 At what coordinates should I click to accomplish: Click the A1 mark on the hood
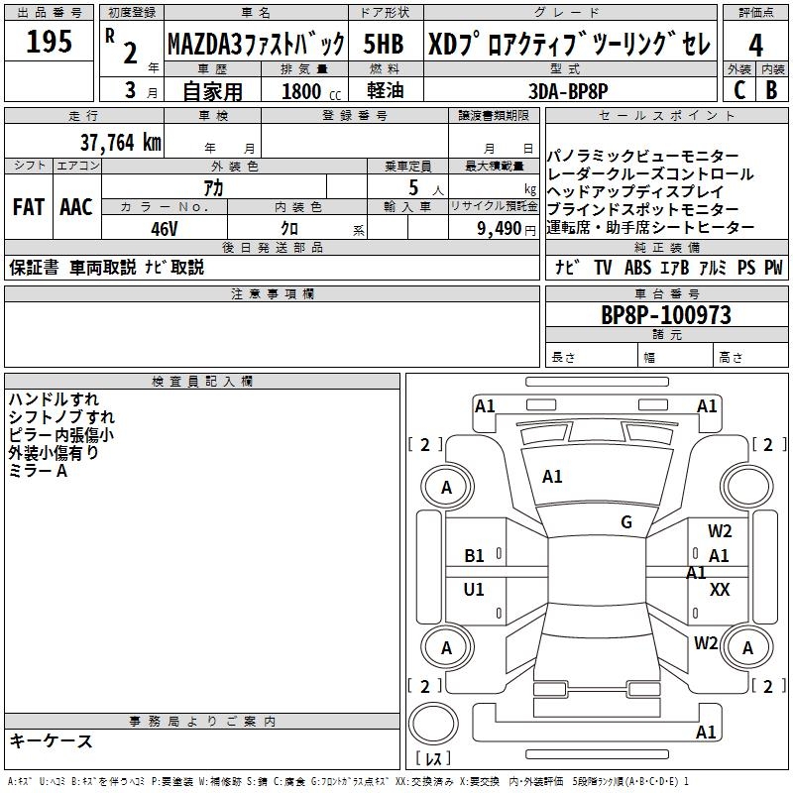click(552, 477)
